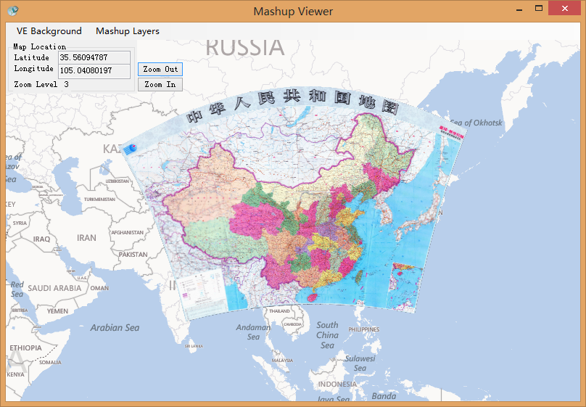The height and width of the screenshot is (407, 586).
Task: Click the overlay map's Chinese title banner
Action: tap(292, 105)
